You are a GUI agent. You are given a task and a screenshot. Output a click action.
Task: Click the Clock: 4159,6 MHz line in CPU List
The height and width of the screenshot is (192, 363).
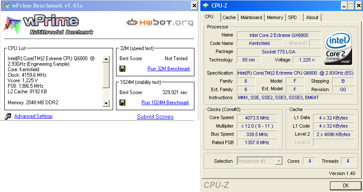coord(27,75)
